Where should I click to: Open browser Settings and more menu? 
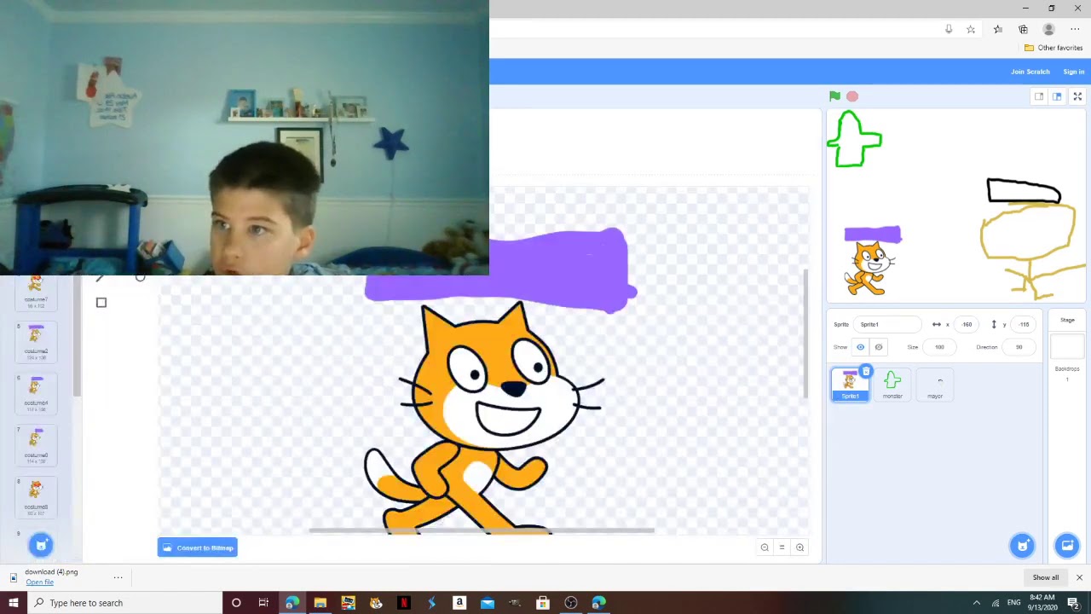(x=1075, y=29)
